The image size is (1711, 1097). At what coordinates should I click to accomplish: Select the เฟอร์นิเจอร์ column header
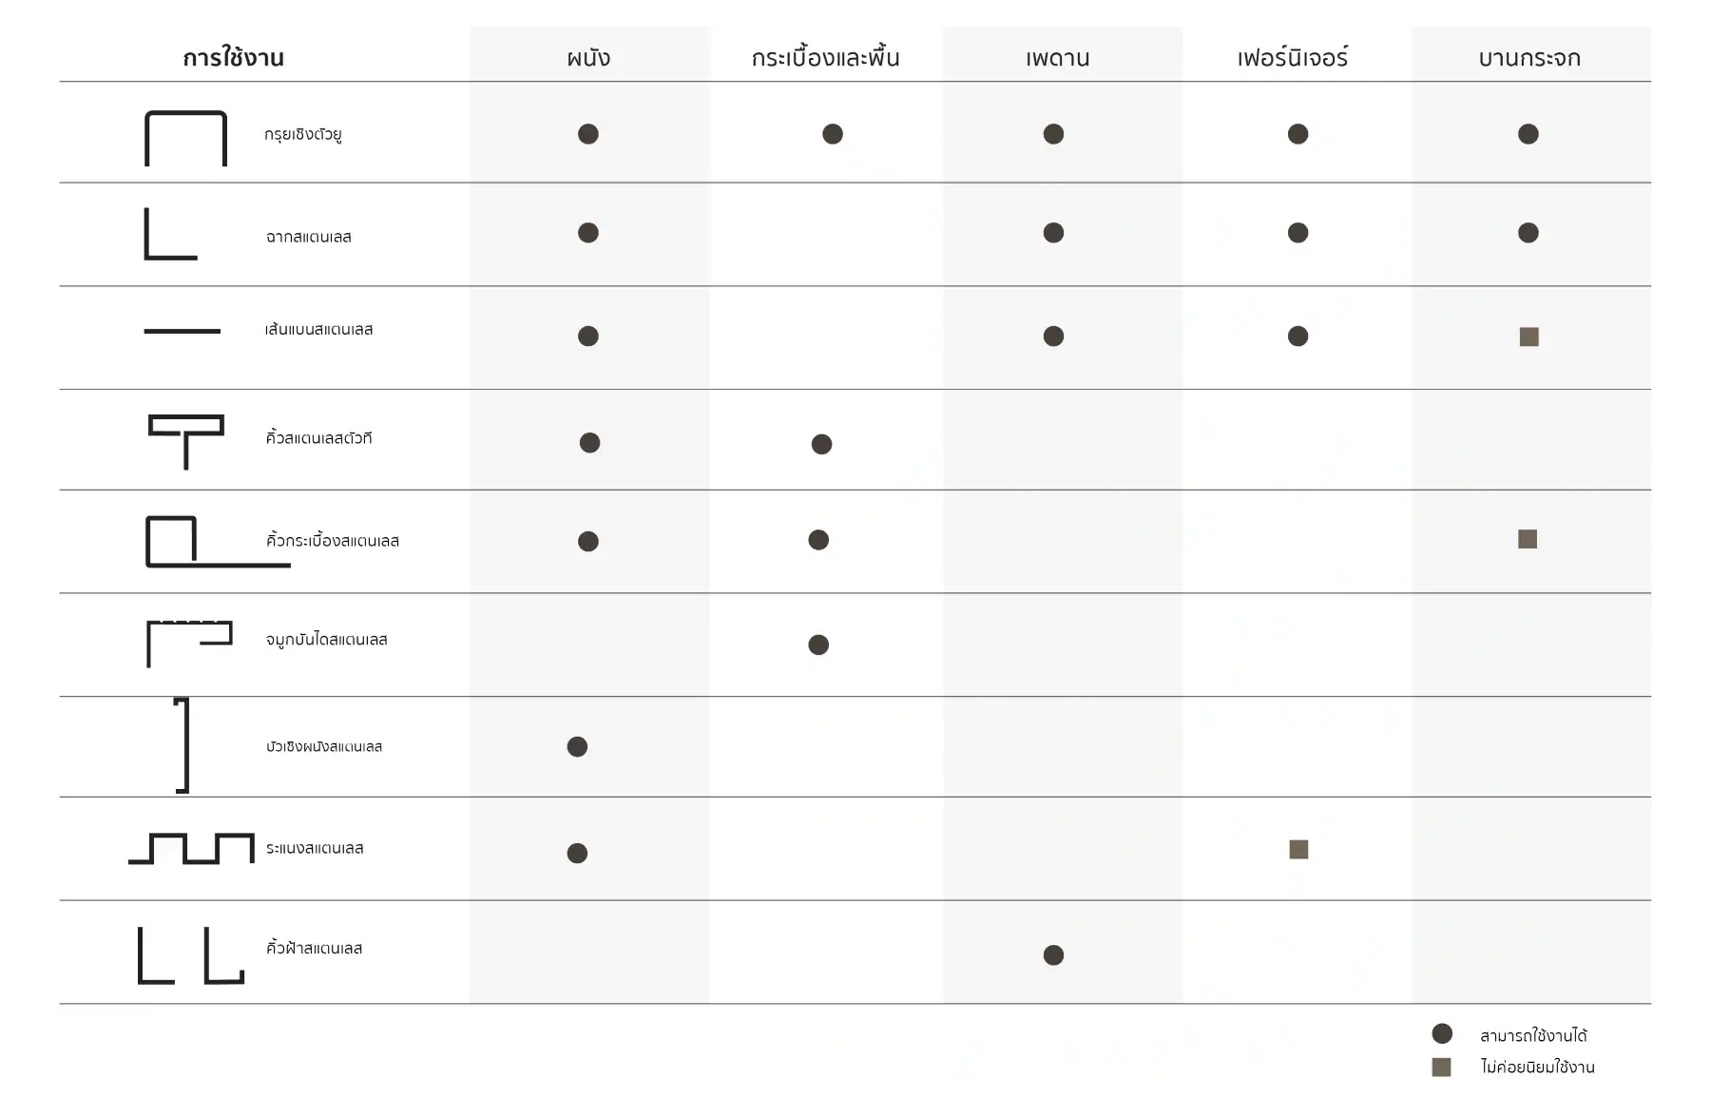[x=1293, y=58]
